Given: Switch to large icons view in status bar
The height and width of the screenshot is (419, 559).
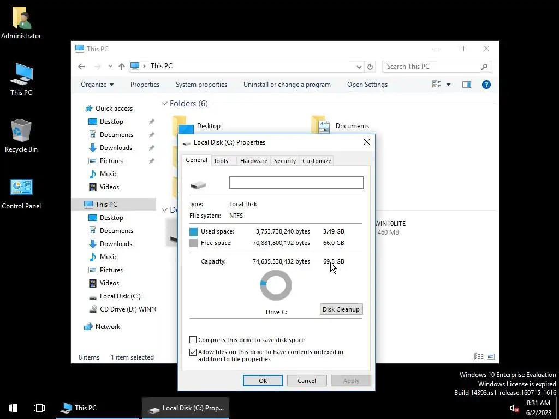Looking at the screenshot, I should point(491,357).
